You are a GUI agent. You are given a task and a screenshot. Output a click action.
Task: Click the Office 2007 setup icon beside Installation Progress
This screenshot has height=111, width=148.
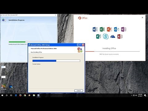pyautogui.click(x=4, y=20)
